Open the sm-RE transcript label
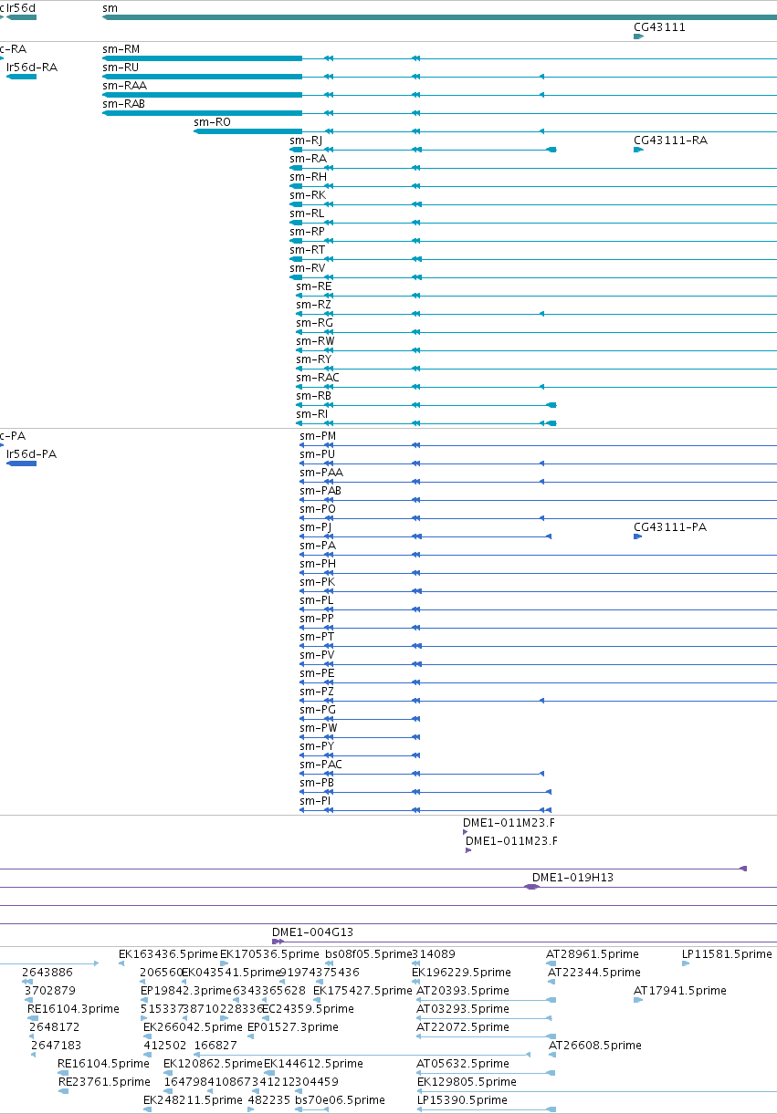Image resolution: width=777 pixels, height=1114 pixels. point(314,286)
